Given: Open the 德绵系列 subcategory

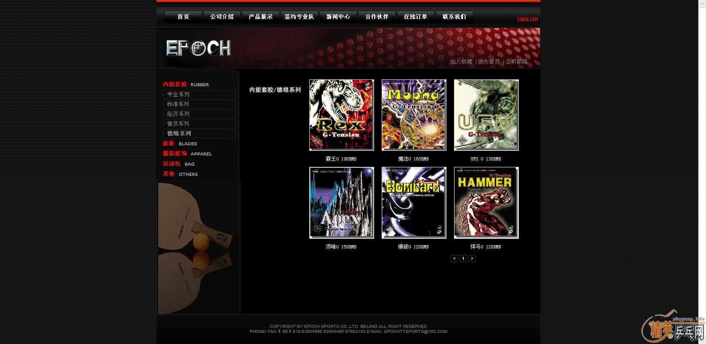Looking at the screenshot, I should (200, 134).
